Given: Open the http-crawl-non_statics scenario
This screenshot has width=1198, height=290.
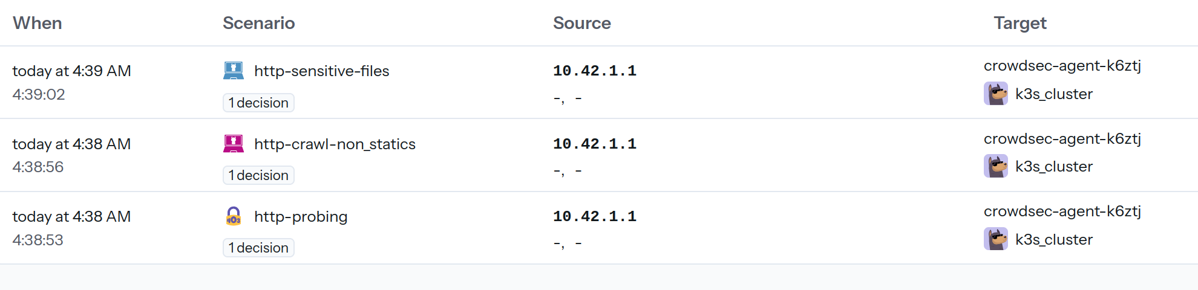Looking at the screenshot, I should [335, 144].
